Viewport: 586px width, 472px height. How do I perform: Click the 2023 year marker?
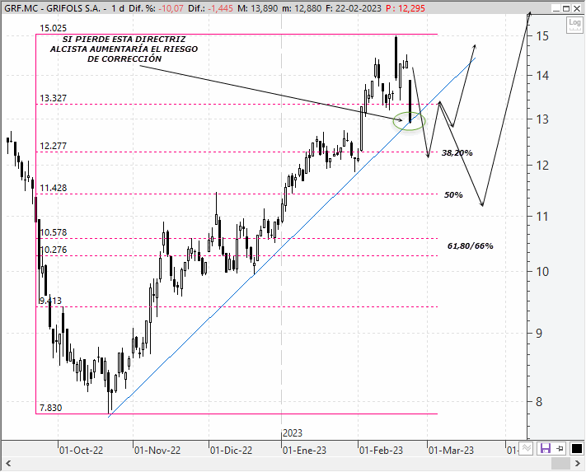tap(293, 433)
